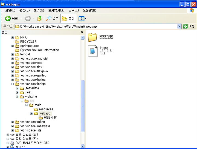Expand the Test folder node
This screenshot has width=197, height=149.
point(17,92)
